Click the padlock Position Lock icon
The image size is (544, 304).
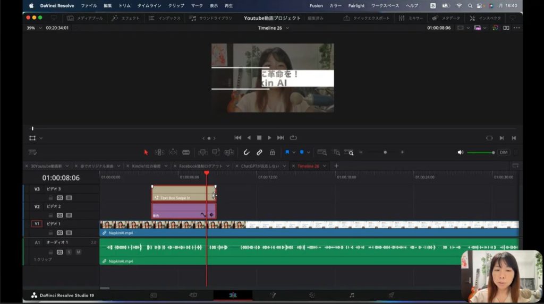tap(272, 152)
